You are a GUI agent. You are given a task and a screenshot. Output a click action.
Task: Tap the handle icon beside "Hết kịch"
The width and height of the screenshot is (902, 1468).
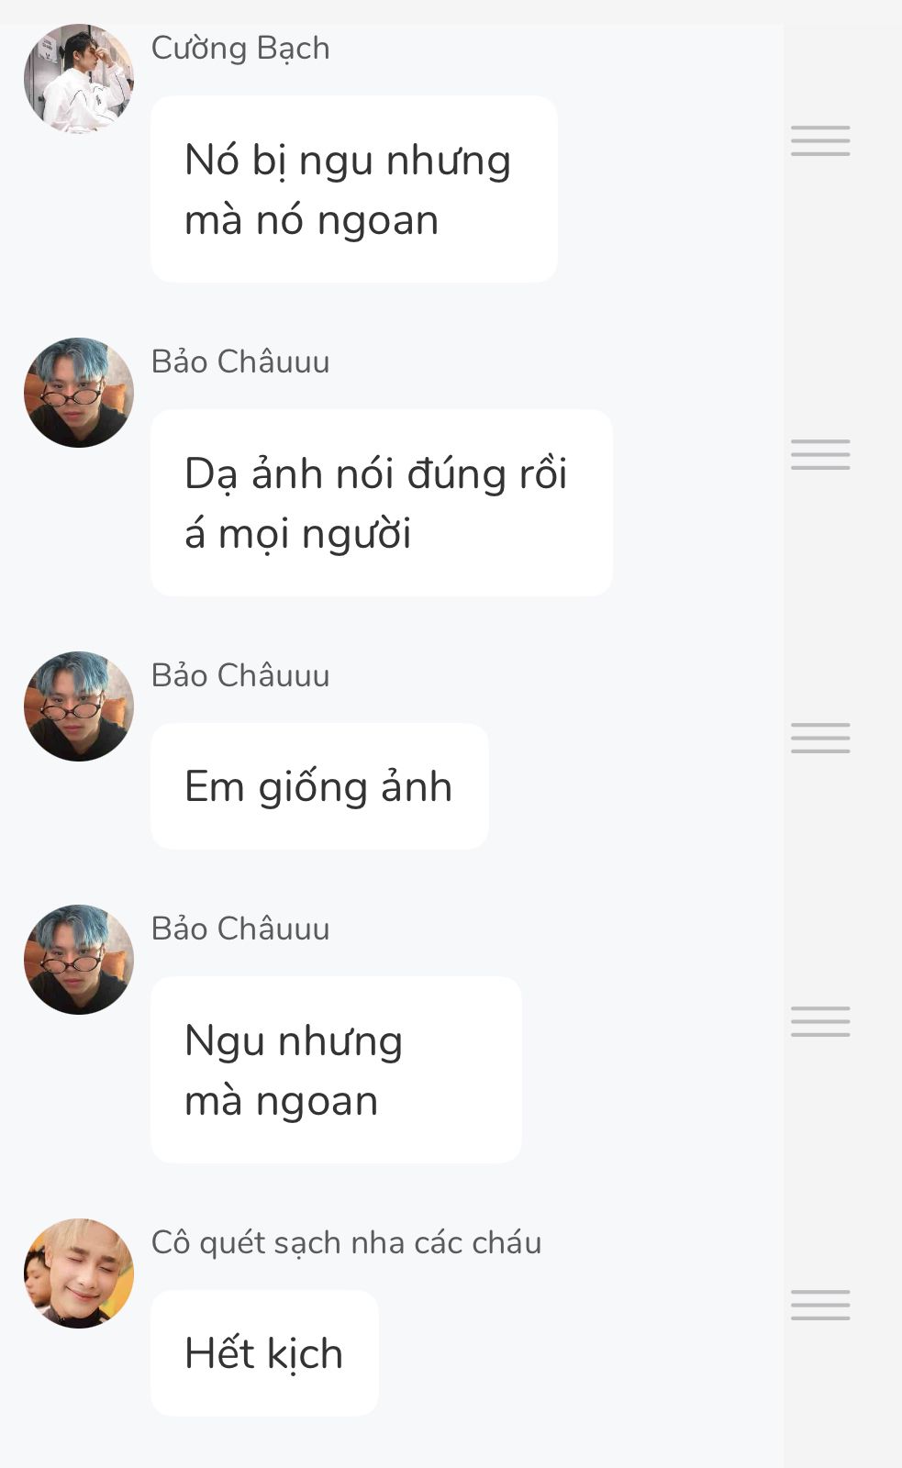820,1305
